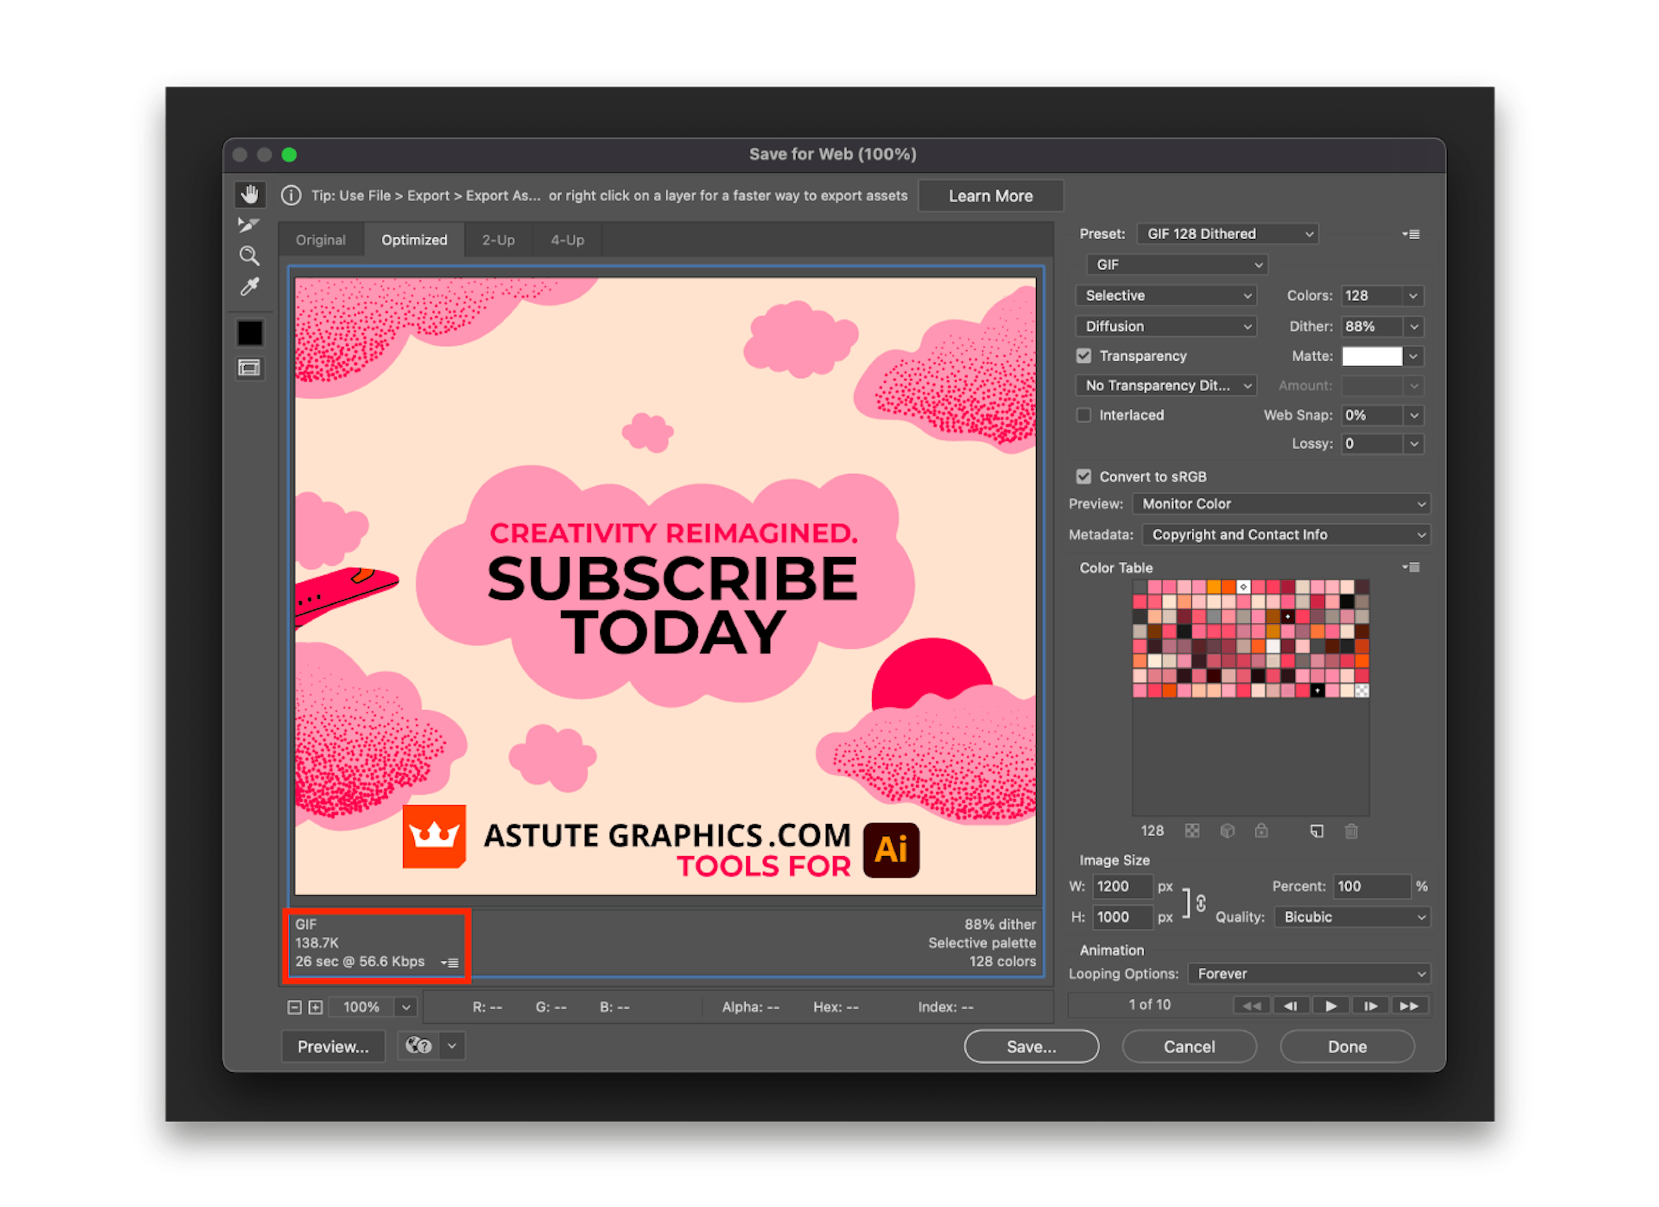Uncheck Convert to sRGB
Image resolution: width=1659 pixels, height=1207 pixels.
[1083, 476]
